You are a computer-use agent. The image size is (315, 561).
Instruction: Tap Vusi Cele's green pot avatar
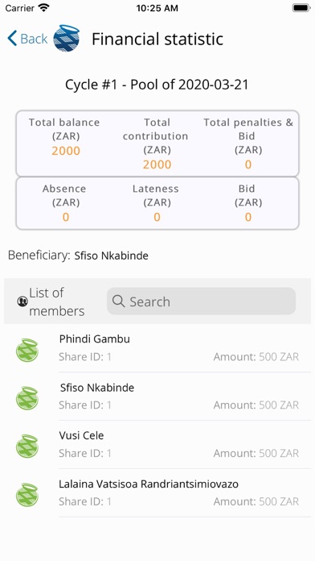tap(27, 447)
